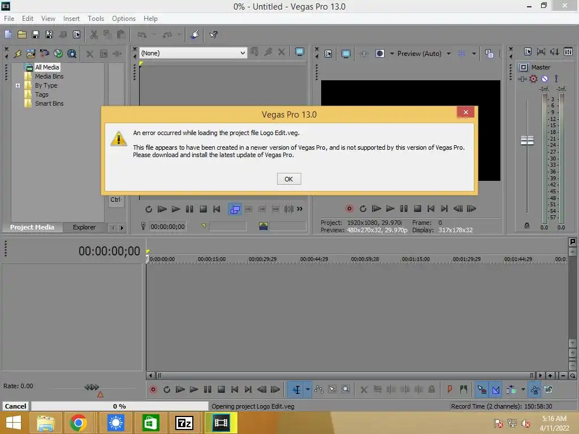Click Copy Snapshot to clipboard icon

[489, 54]
